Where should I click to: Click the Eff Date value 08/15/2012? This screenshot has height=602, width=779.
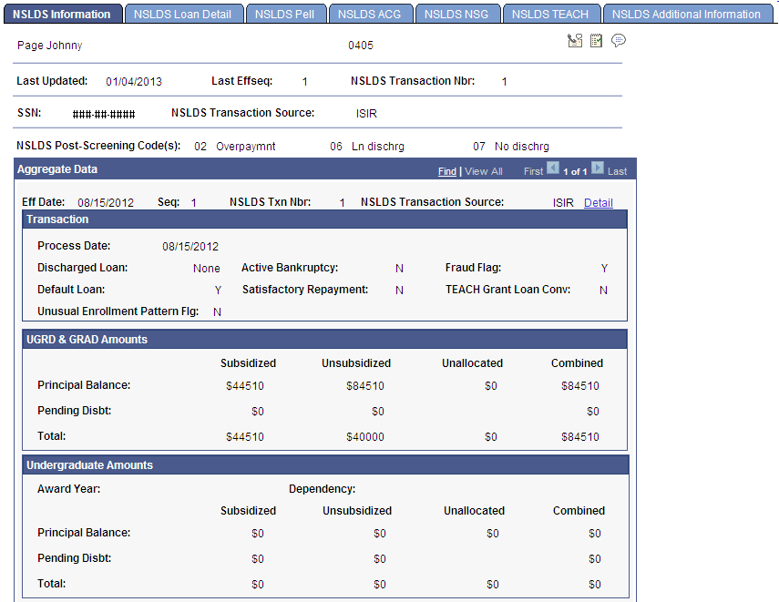coord(106,202)
